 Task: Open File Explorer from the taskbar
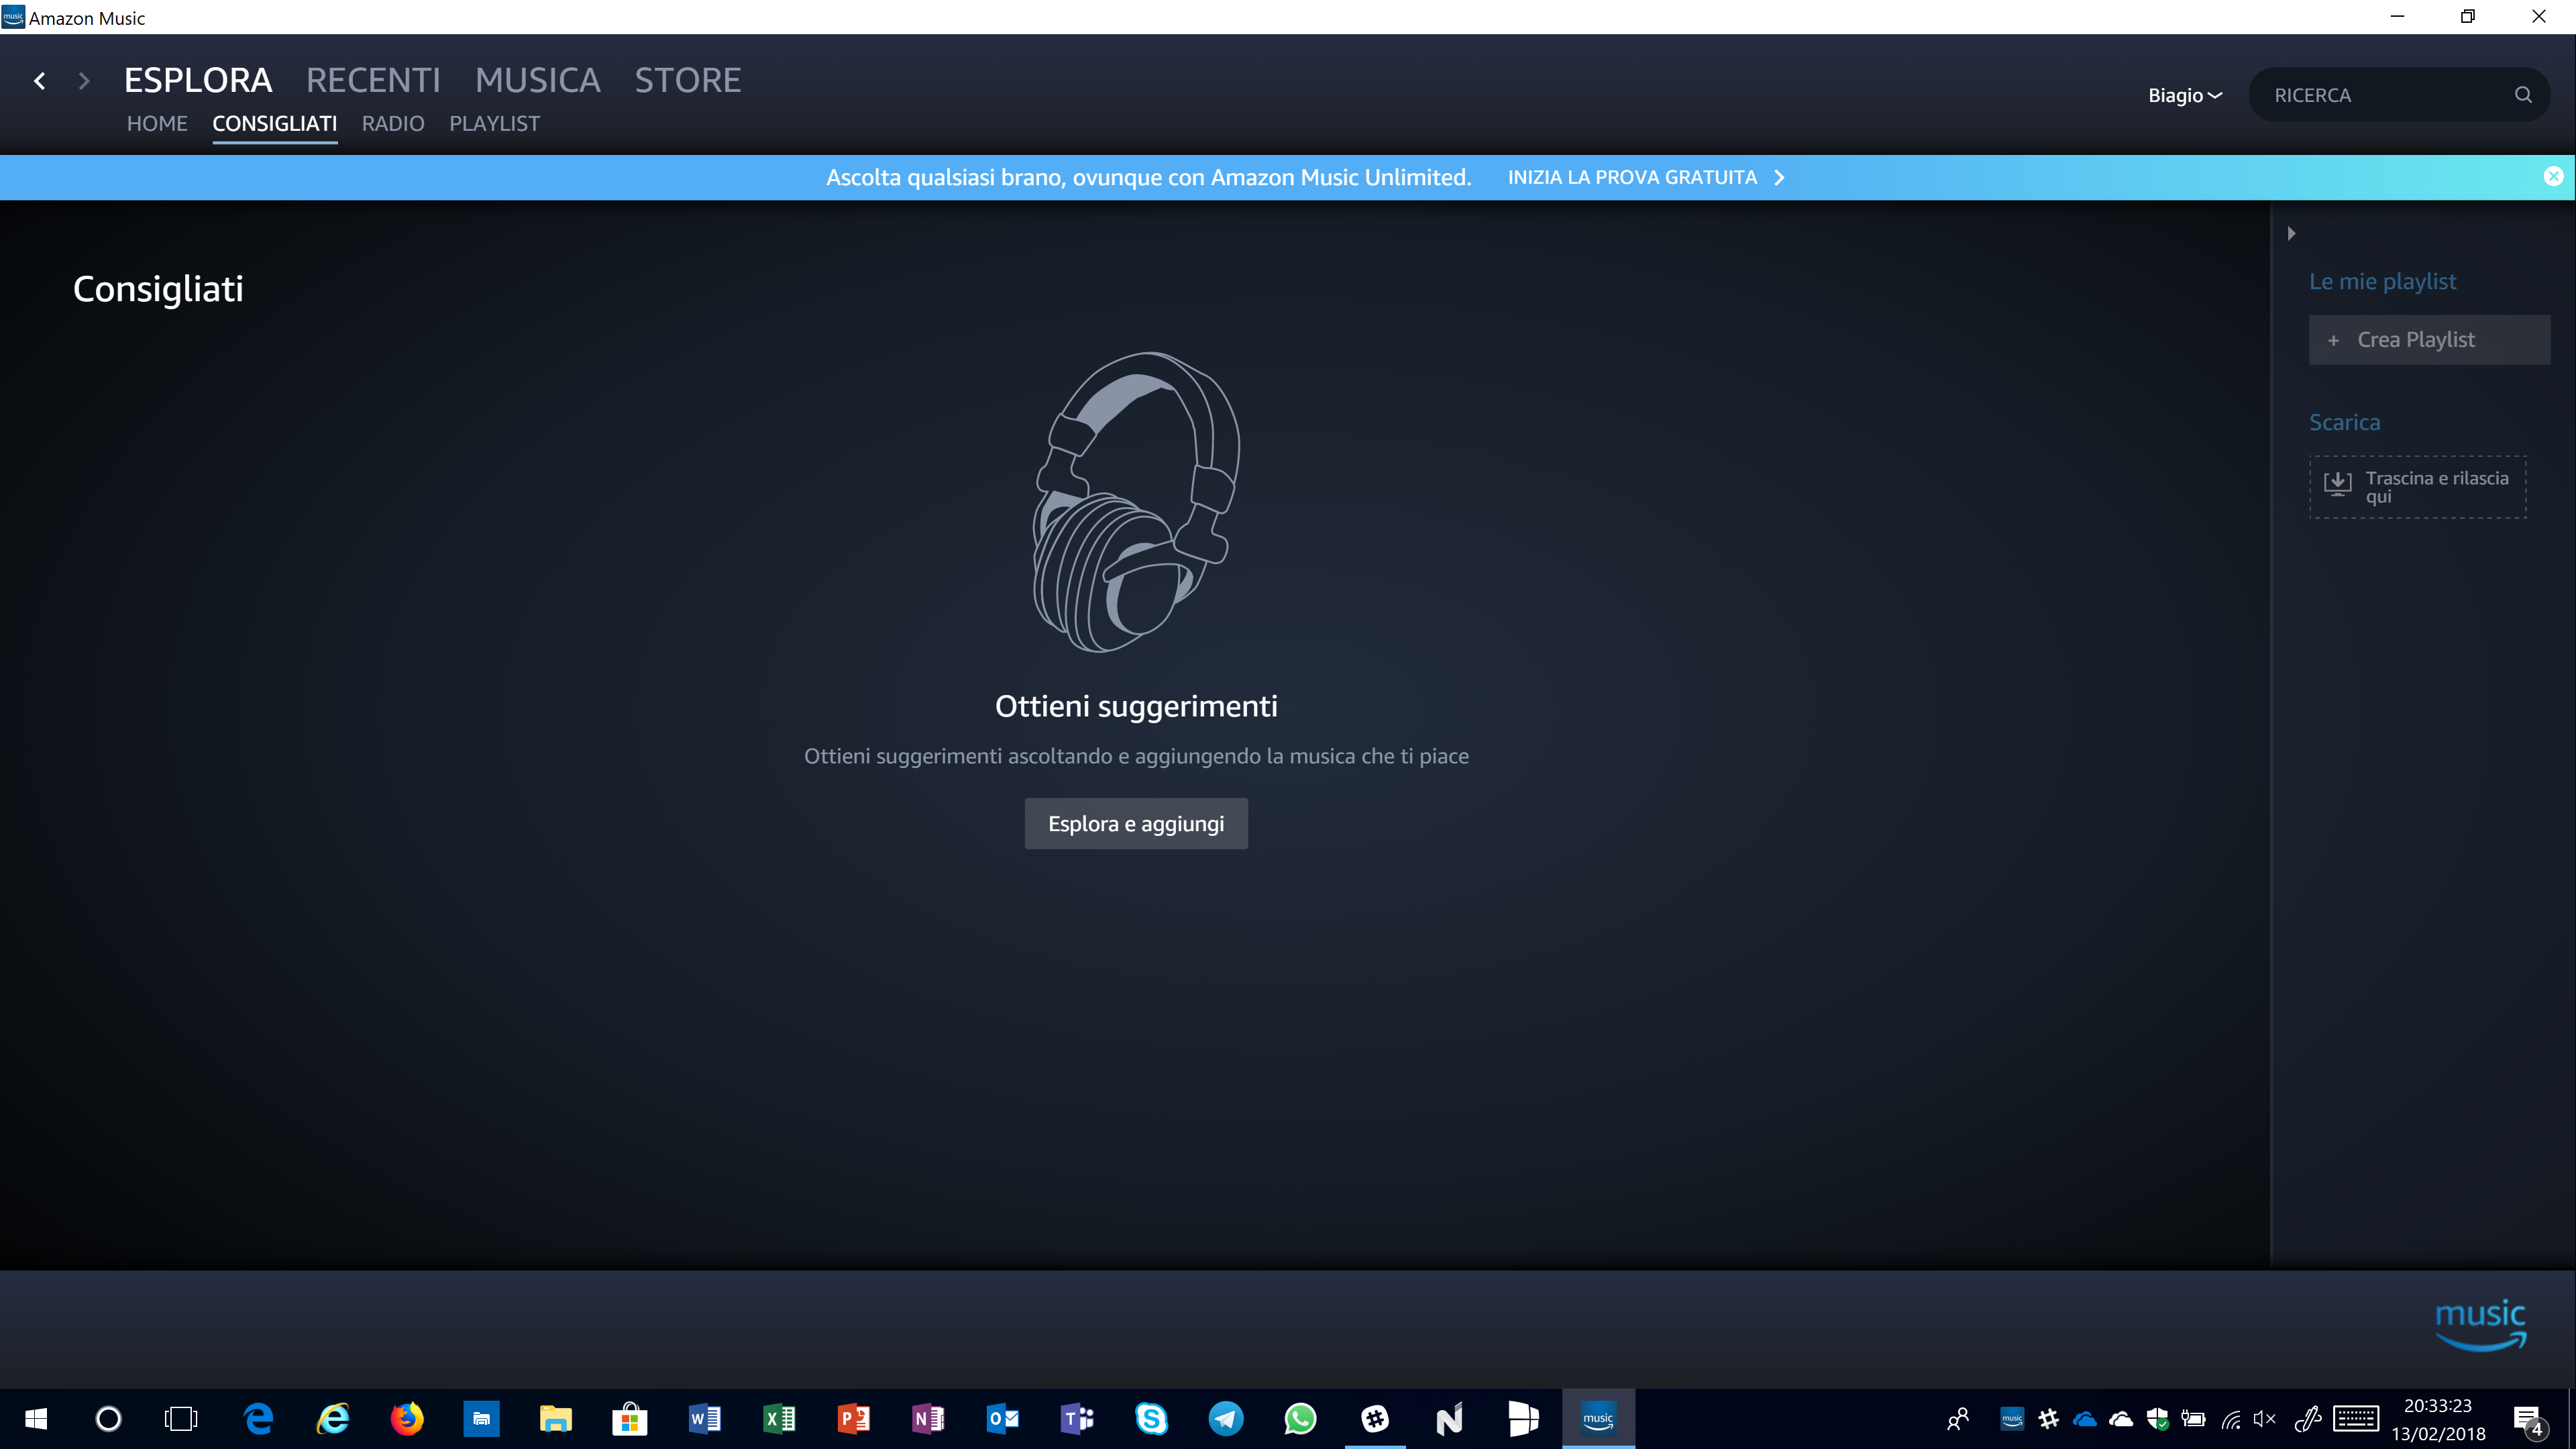tap(555, 1418)
